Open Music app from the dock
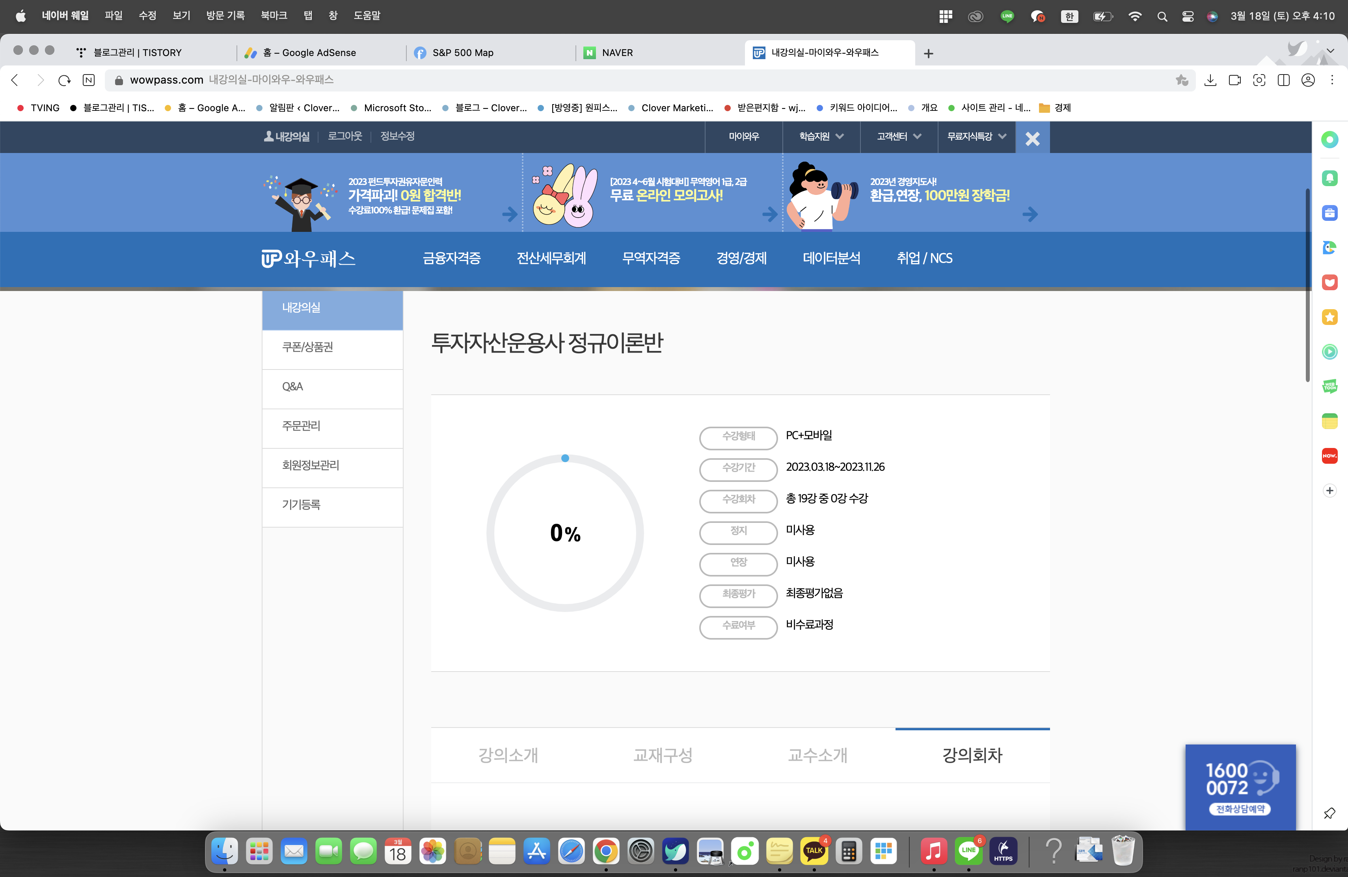Viewport: 1348px width, 877px height. (x=934, y=851)
